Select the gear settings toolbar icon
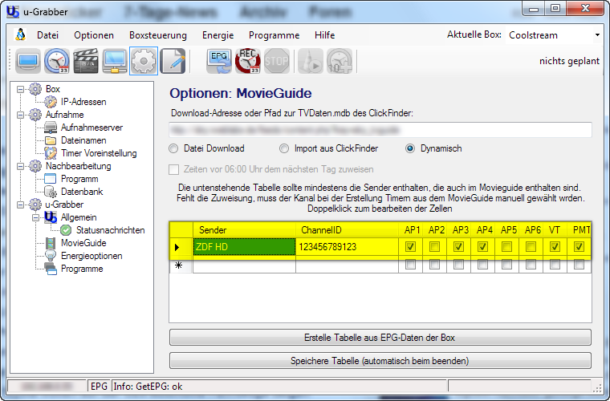This screenshot has width=610, height=401. (x=144, y=61)
